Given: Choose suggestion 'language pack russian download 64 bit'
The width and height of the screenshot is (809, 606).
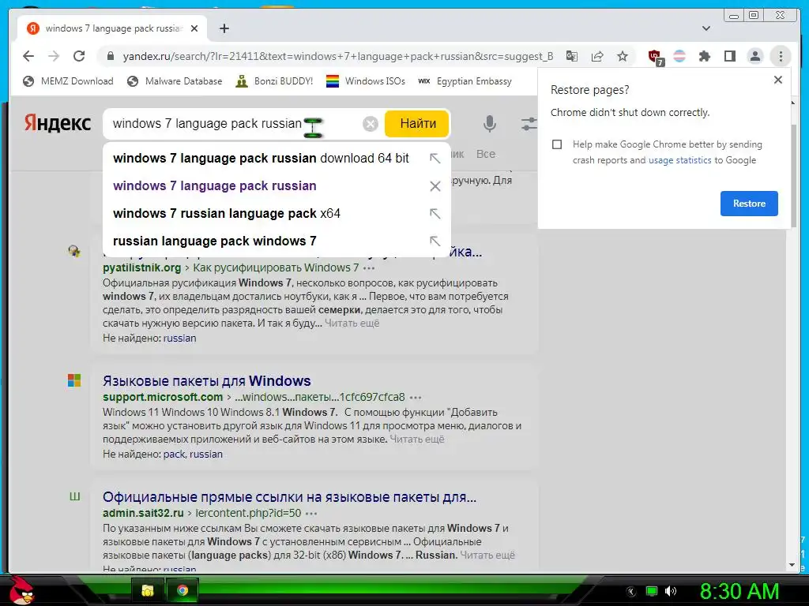Looking at the screenshot, I should pyautogui.click(x=261, y=158).
